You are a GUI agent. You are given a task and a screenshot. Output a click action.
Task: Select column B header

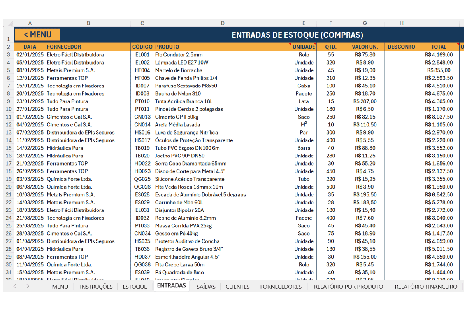pyautogui.click(x=88, y=23)
